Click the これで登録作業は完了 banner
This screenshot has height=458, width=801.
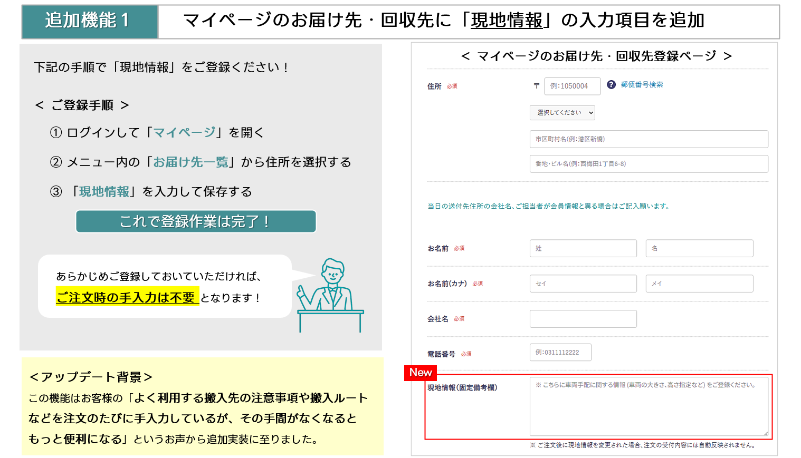[x=196, y=221]
